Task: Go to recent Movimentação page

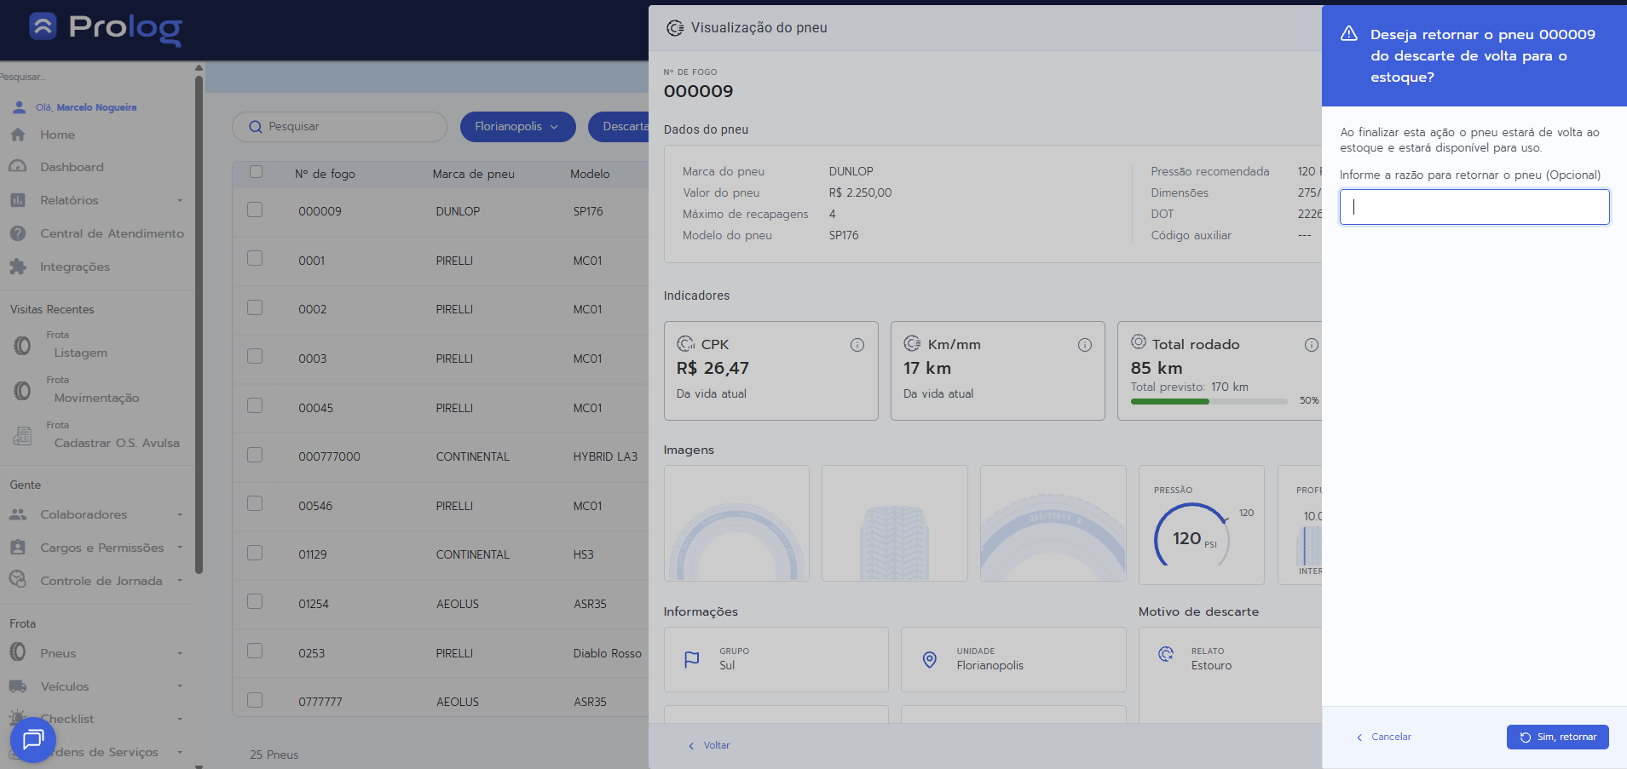Action: pyautogui.click(x=95, y=398)
